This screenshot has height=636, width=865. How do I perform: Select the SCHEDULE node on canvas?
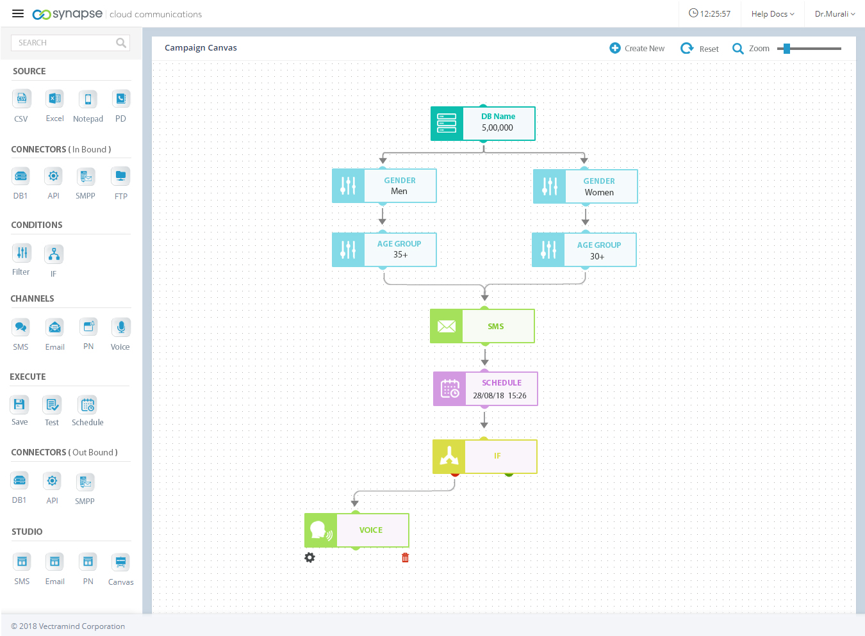pyautogui.click(x=485, y=389)
